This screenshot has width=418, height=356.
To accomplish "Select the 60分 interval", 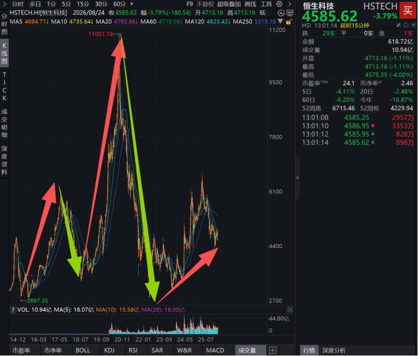I will [x=119, y=4].
